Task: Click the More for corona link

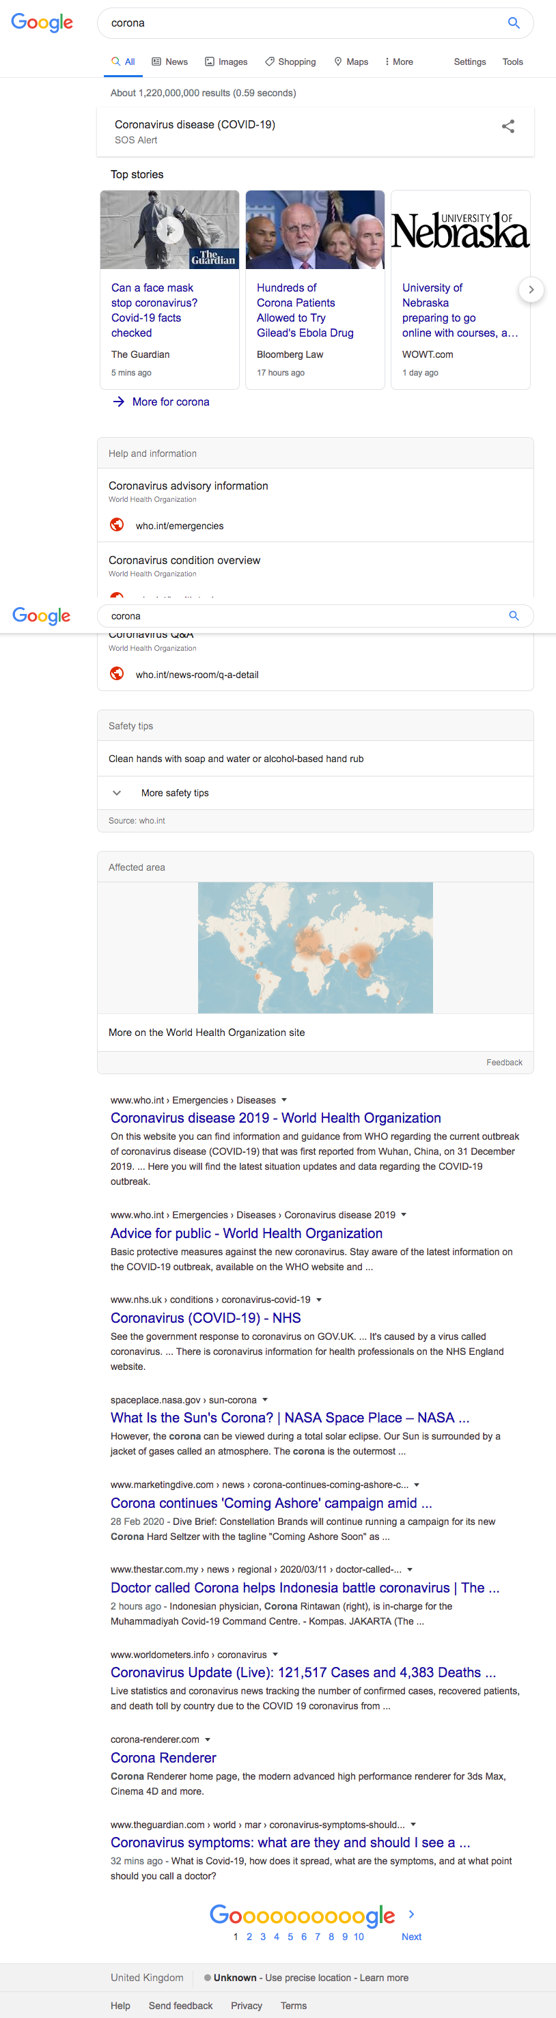Action: (x=171, y=402)
